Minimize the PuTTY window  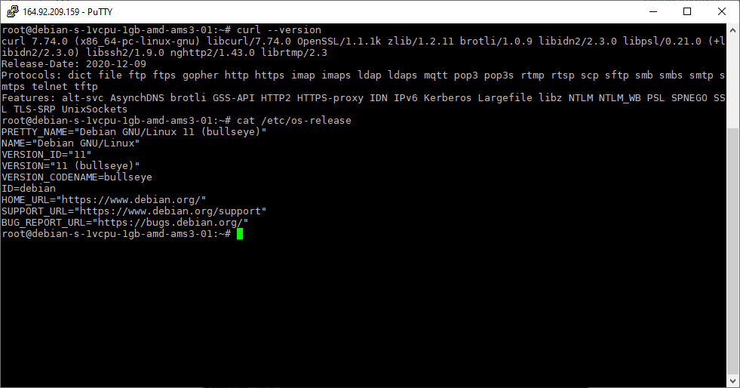[x=653, y=11]
